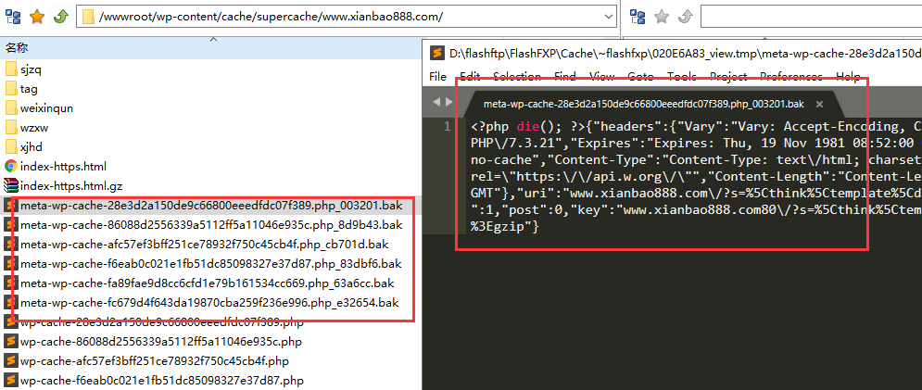Select the tag folder
This screenshot has height=390, width=922.
(29, 90)
